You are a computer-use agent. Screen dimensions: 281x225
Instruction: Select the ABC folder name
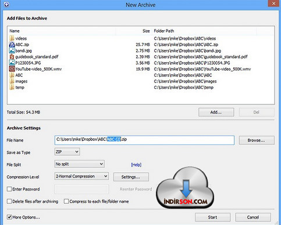click(x=19, y=75)
